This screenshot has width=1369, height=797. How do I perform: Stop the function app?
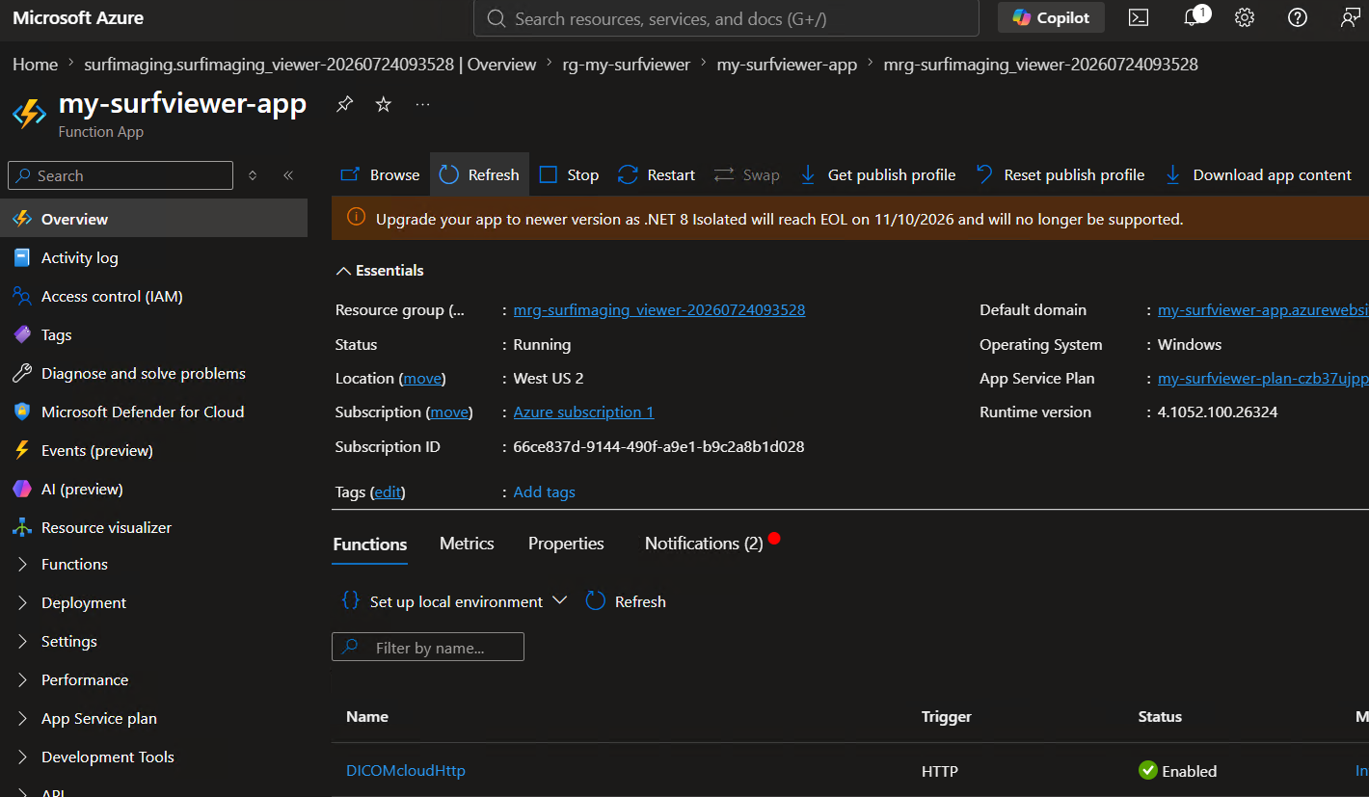pos(569,174)
